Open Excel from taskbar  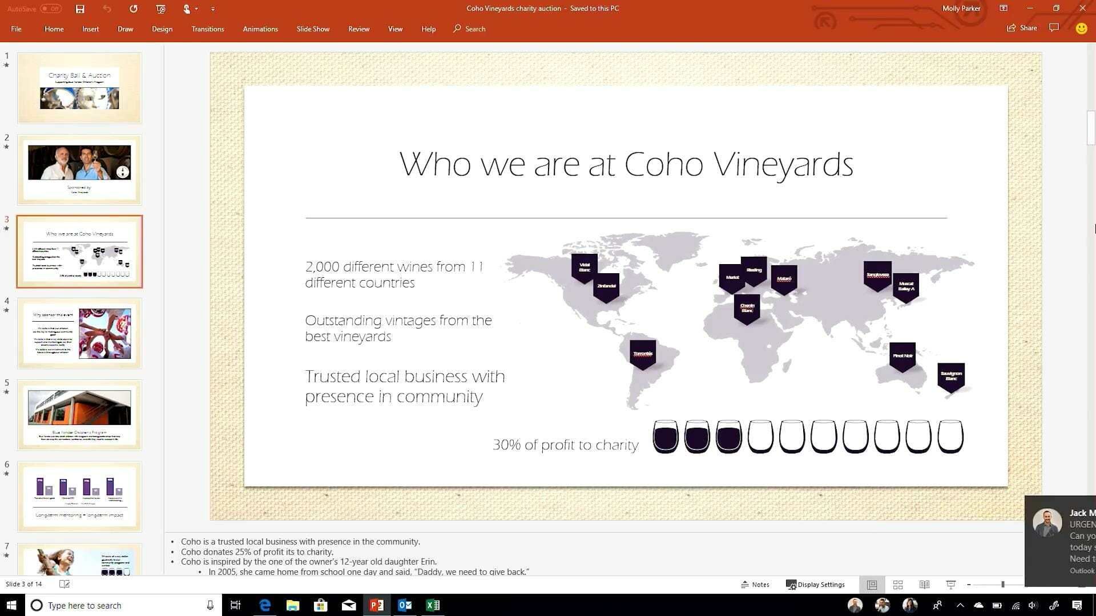tap(433, 605)
